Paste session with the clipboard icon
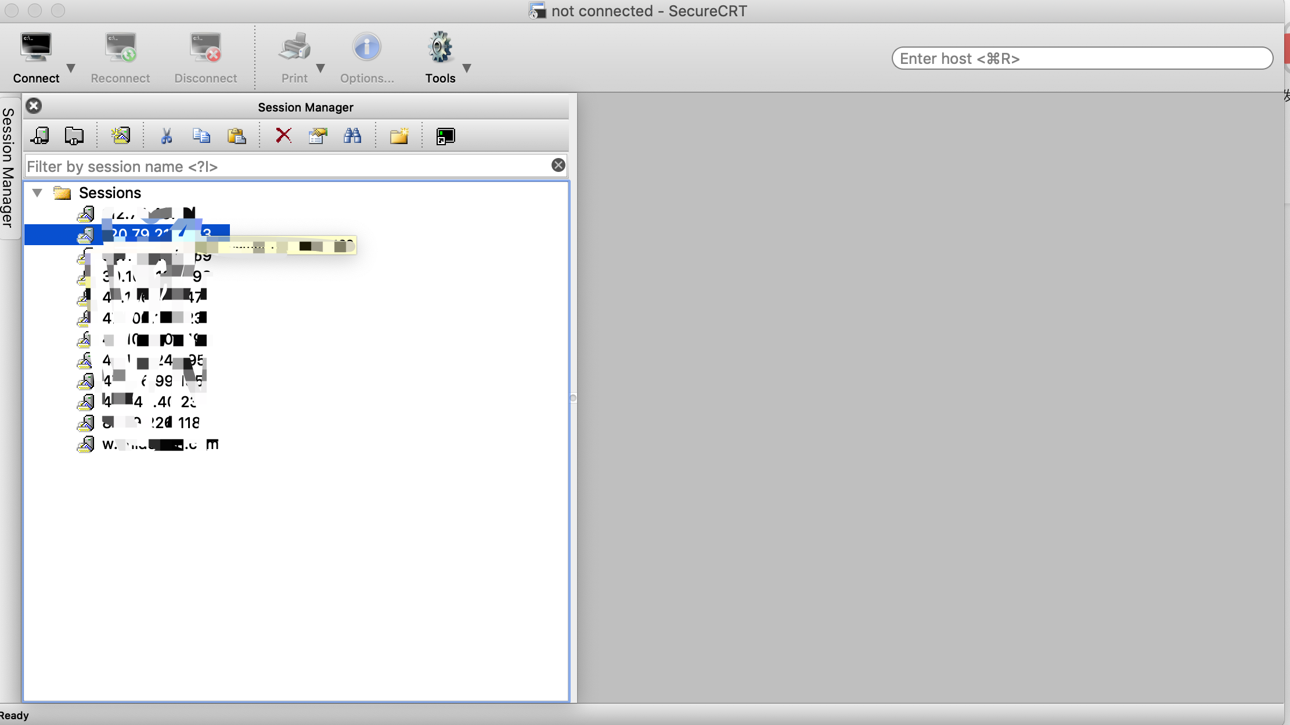Image resolution: width=1290 pixels, height=725 pixels. point(236,136)
